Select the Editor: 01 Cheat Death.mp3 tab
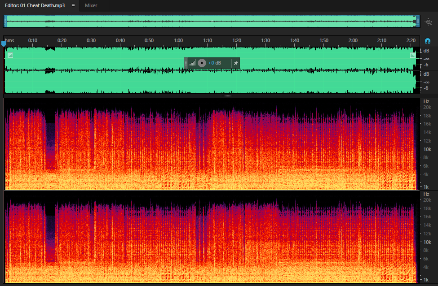 [x=35, y=5]
